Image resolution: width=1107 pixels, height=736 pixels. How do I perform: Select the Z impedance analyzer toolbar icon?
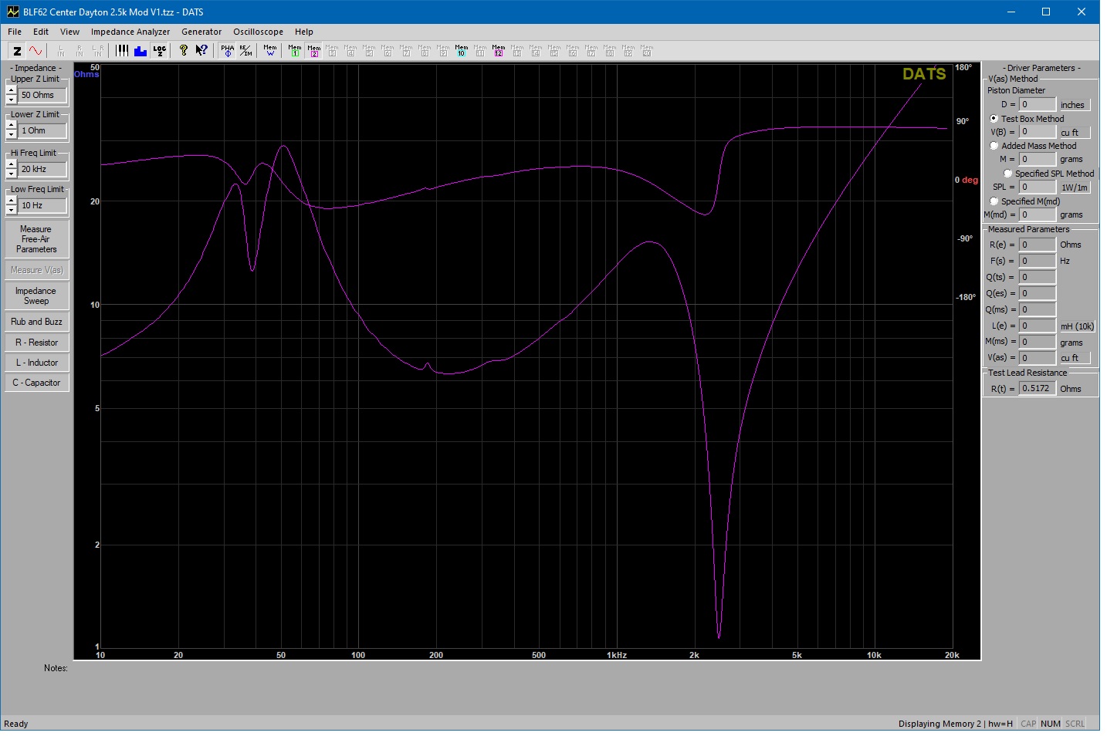tap(17, 51)
